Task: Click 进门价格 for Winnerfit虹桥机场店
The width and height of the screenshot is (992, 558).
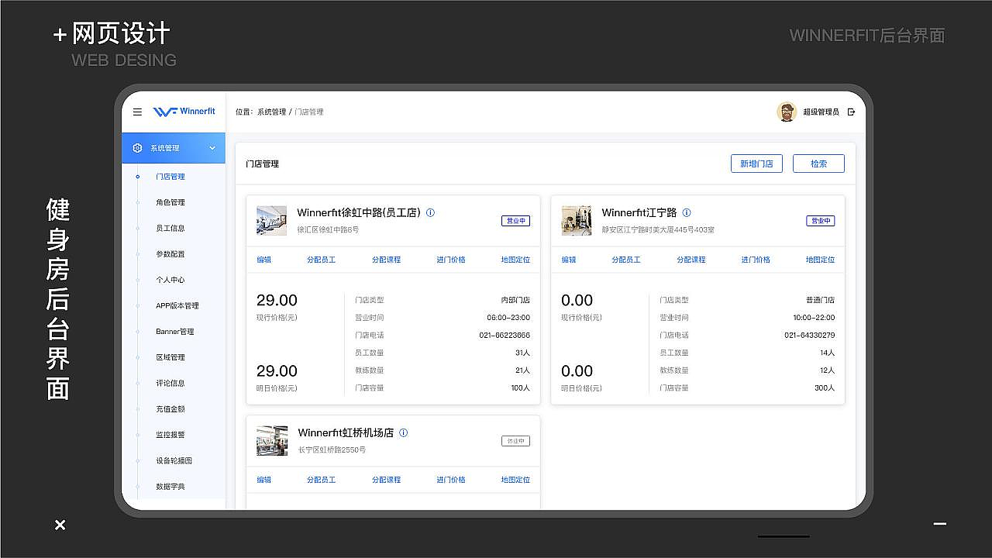Action: pyautogui.click(x=451, y=480)
